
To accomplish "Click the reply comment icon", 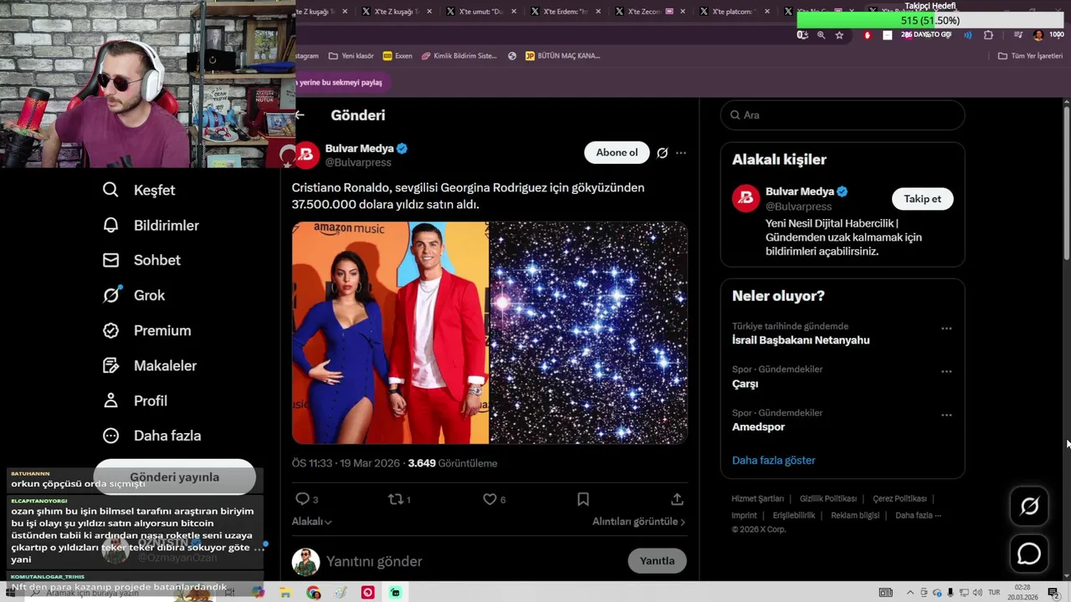I will click(x=302, y=499).
